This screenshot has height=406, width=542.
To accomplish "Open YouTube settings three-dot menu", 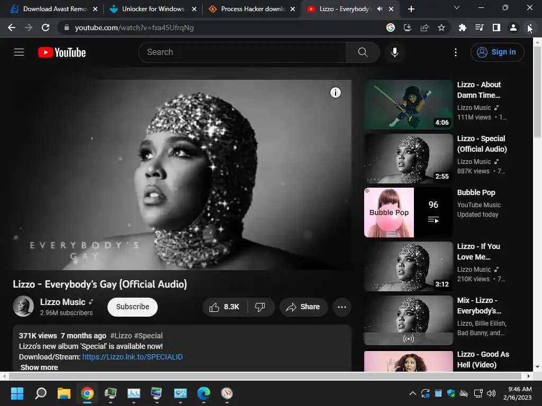I will pyautogui.click(x=456, y=52).
